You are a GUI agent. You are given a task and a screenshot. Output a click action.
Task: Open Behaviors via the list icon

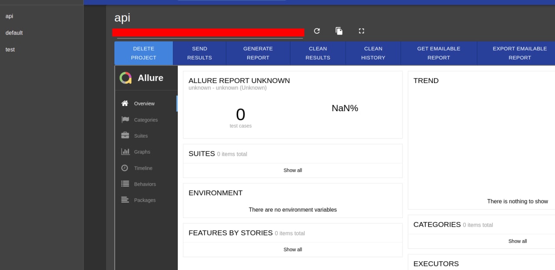click(x=125, y=184)
